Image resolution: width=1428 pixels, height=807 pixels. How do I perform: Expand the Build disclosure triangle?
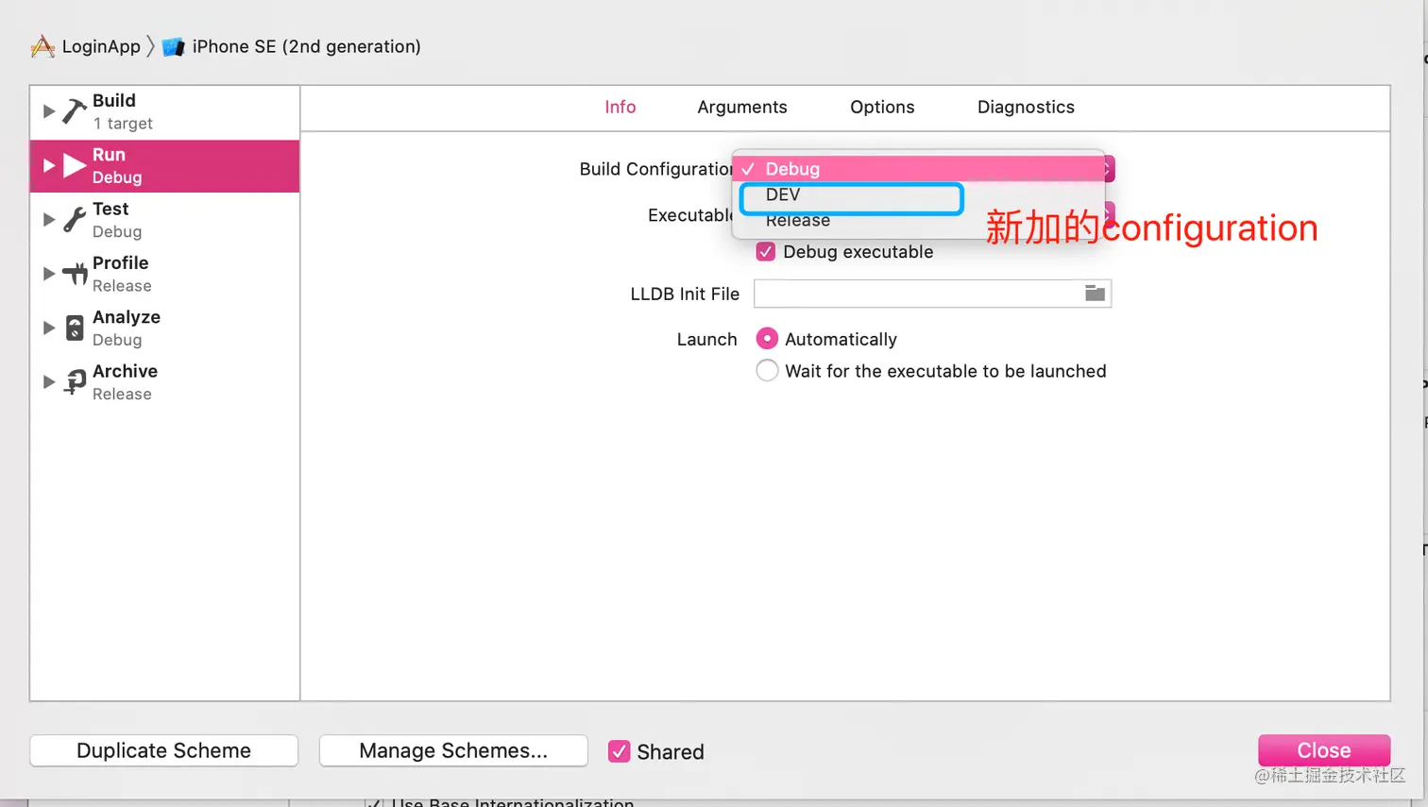(x=49, y=111)
